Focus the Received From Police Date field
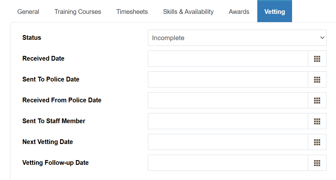The width and height of the screenshot is (336, 180). (228, 100)
